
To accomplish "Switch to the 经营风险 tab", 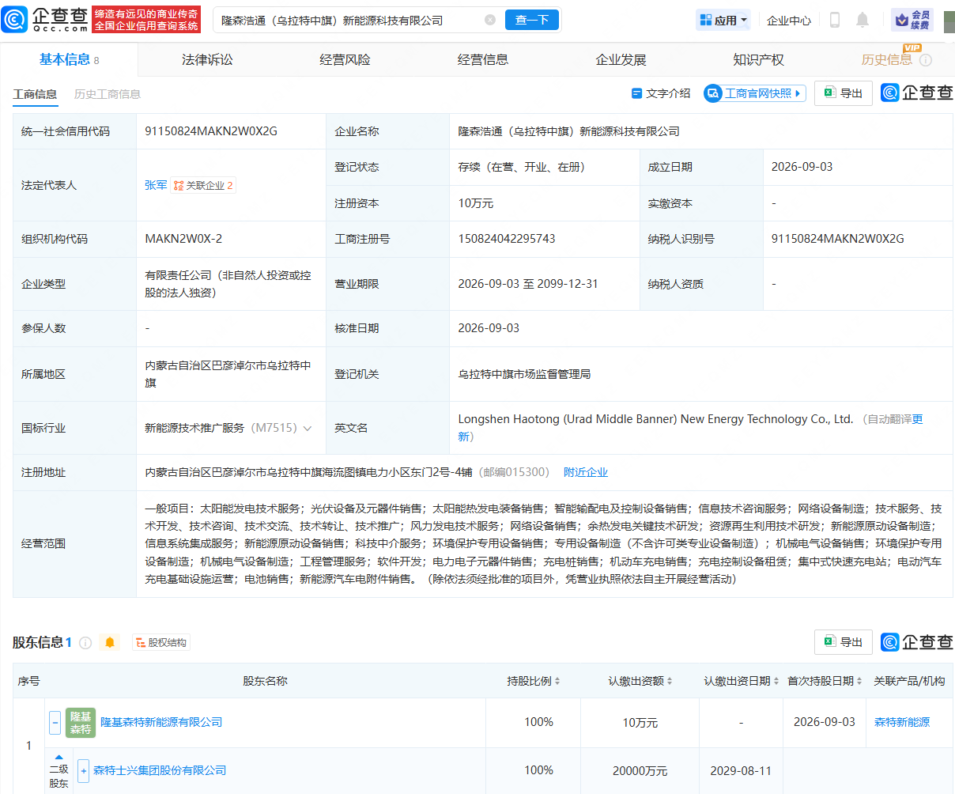I will tap(345, 59).
